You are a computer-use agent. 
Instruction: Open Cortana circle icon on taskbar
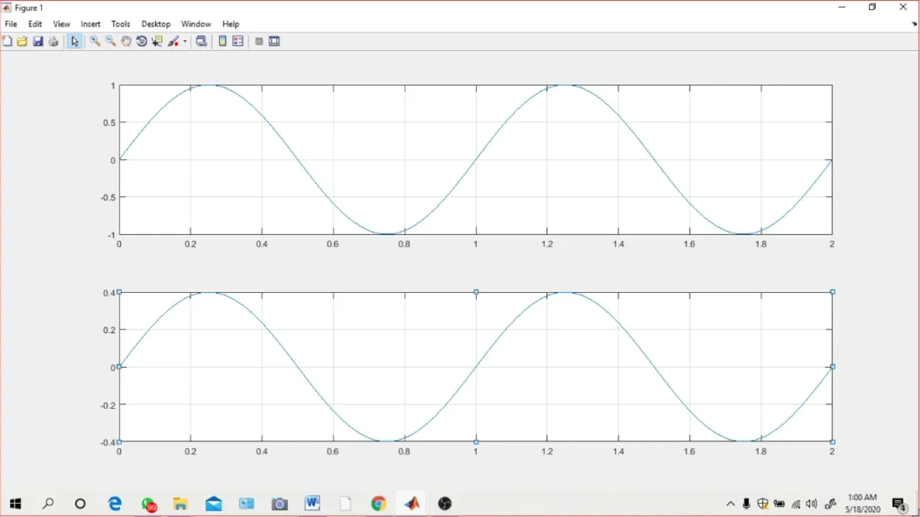[x=80, y=504]
